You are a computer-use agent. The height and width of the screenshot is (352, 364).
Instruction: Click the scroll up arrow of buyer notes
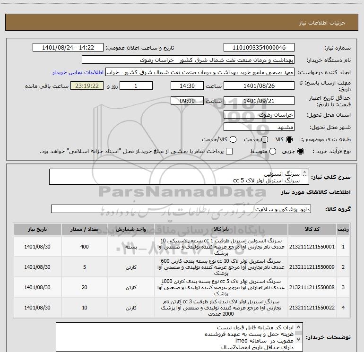pos(299,327)
